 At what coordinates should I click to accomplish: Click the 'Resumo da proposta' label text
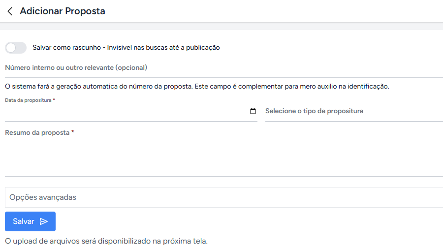[37, 133]
